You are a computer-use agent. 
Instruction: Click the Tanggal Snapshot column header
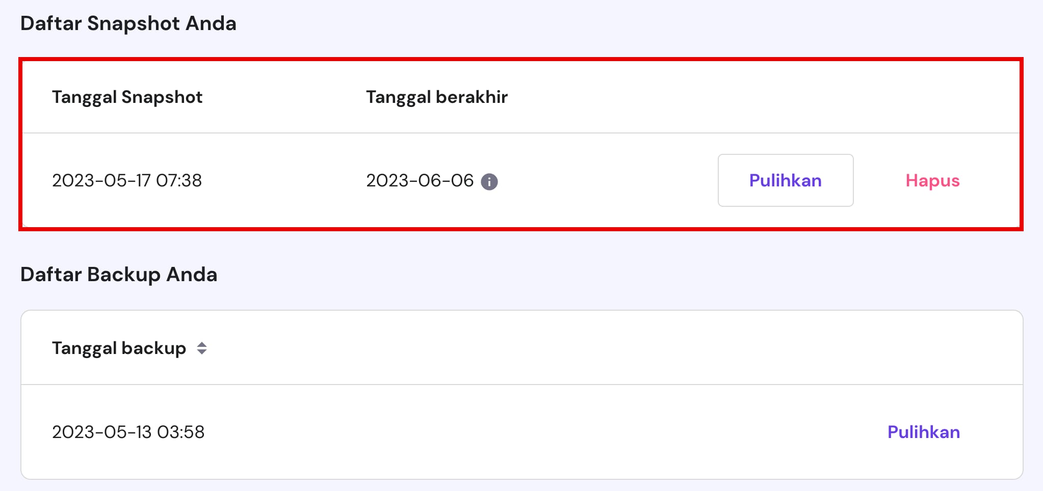click(127, 97)
